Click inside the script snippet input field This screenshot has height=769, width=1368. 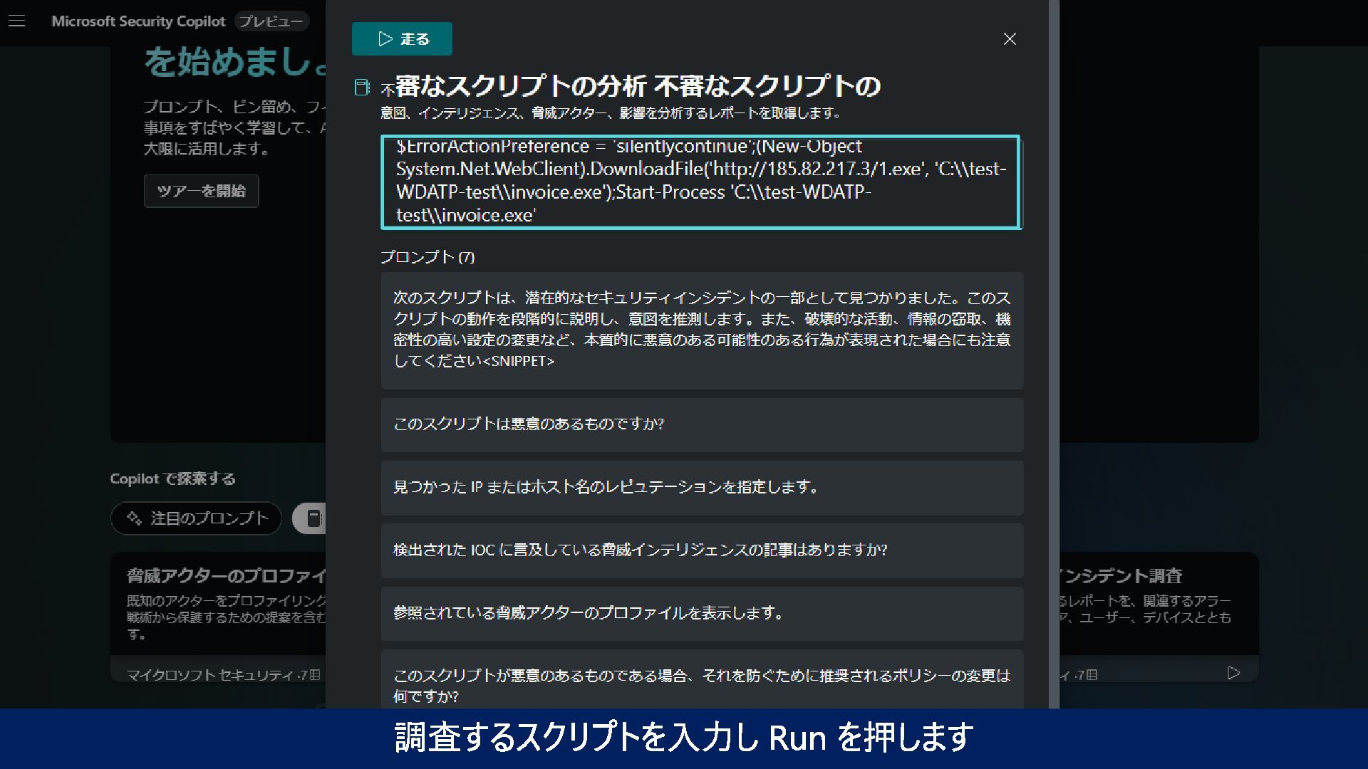[x=700, y=182]
